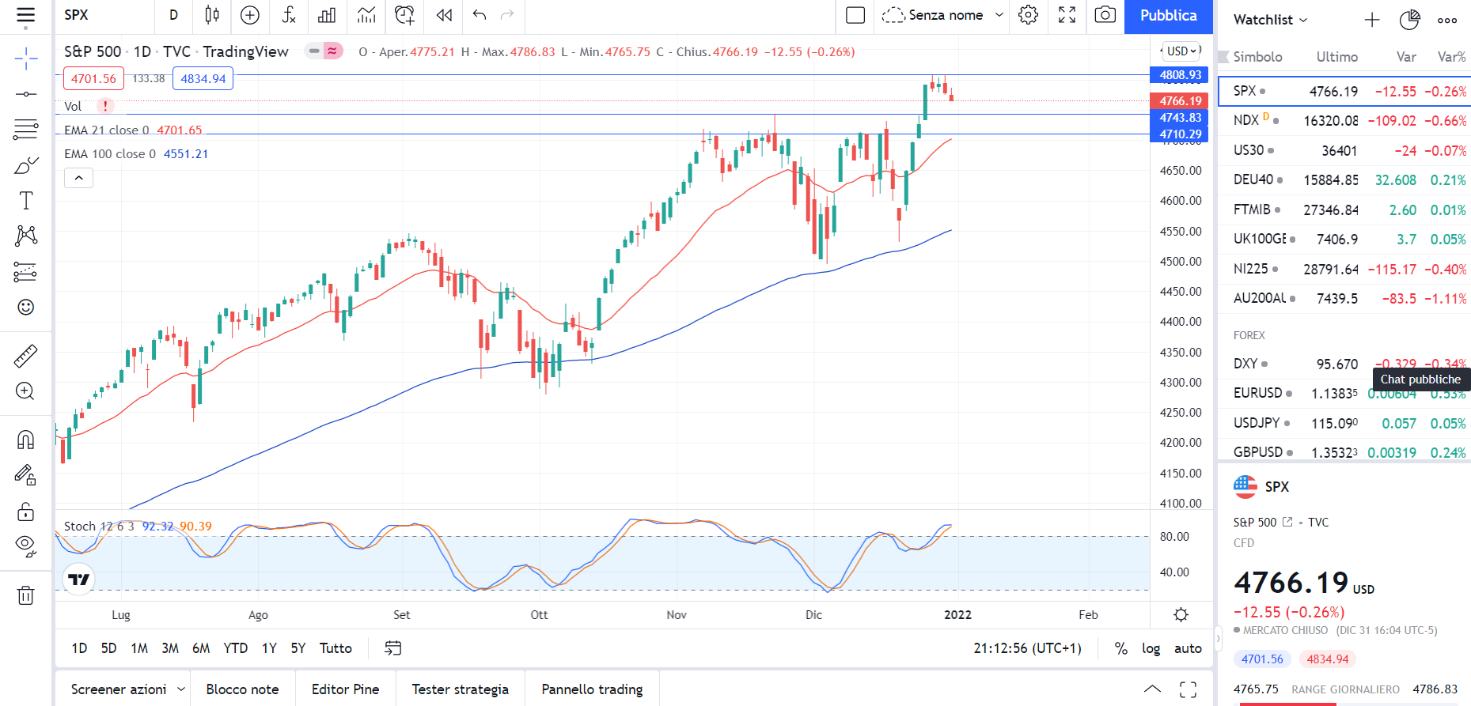The image size is (1471, 706).
Task: Start bar replay mode
Action: pos(445,15)
